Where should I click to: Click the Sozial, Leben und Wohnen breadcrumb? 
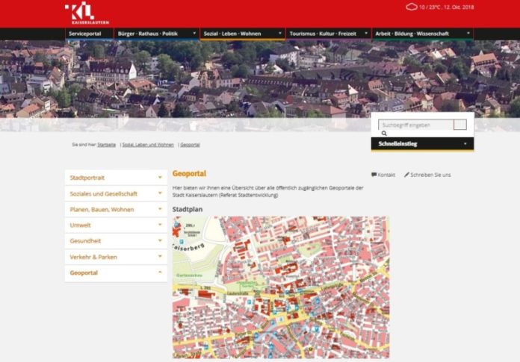click(148, 145)
